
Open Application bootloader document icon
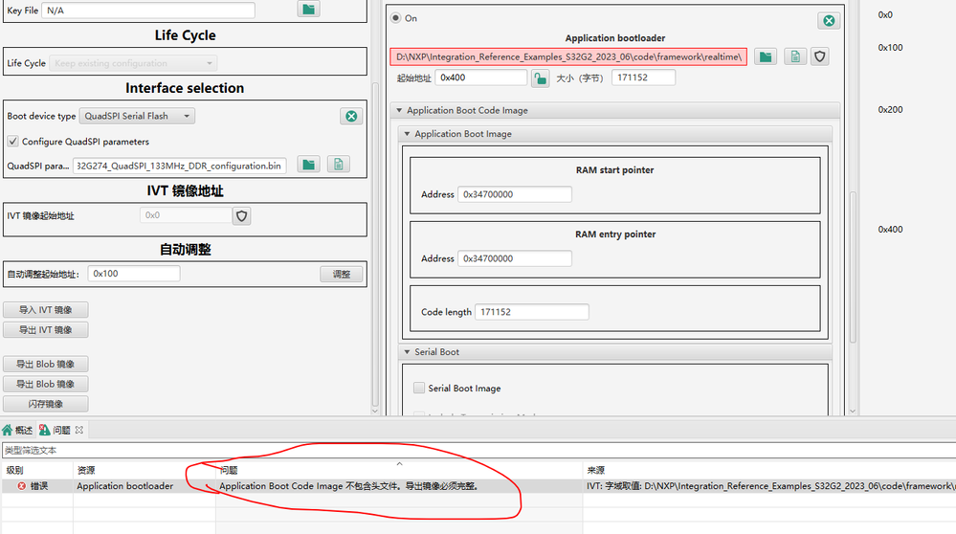795,56
